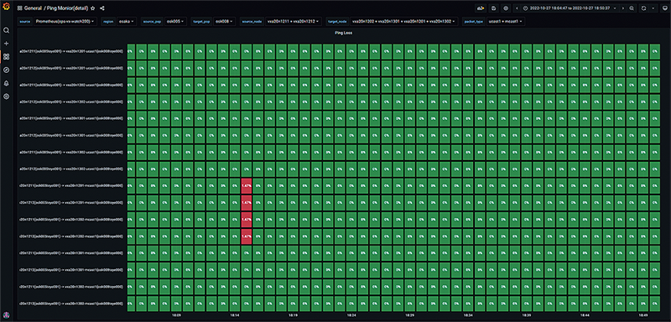Open the Alerting bell icon
The image size is (671, 322).
click(6, 83)
